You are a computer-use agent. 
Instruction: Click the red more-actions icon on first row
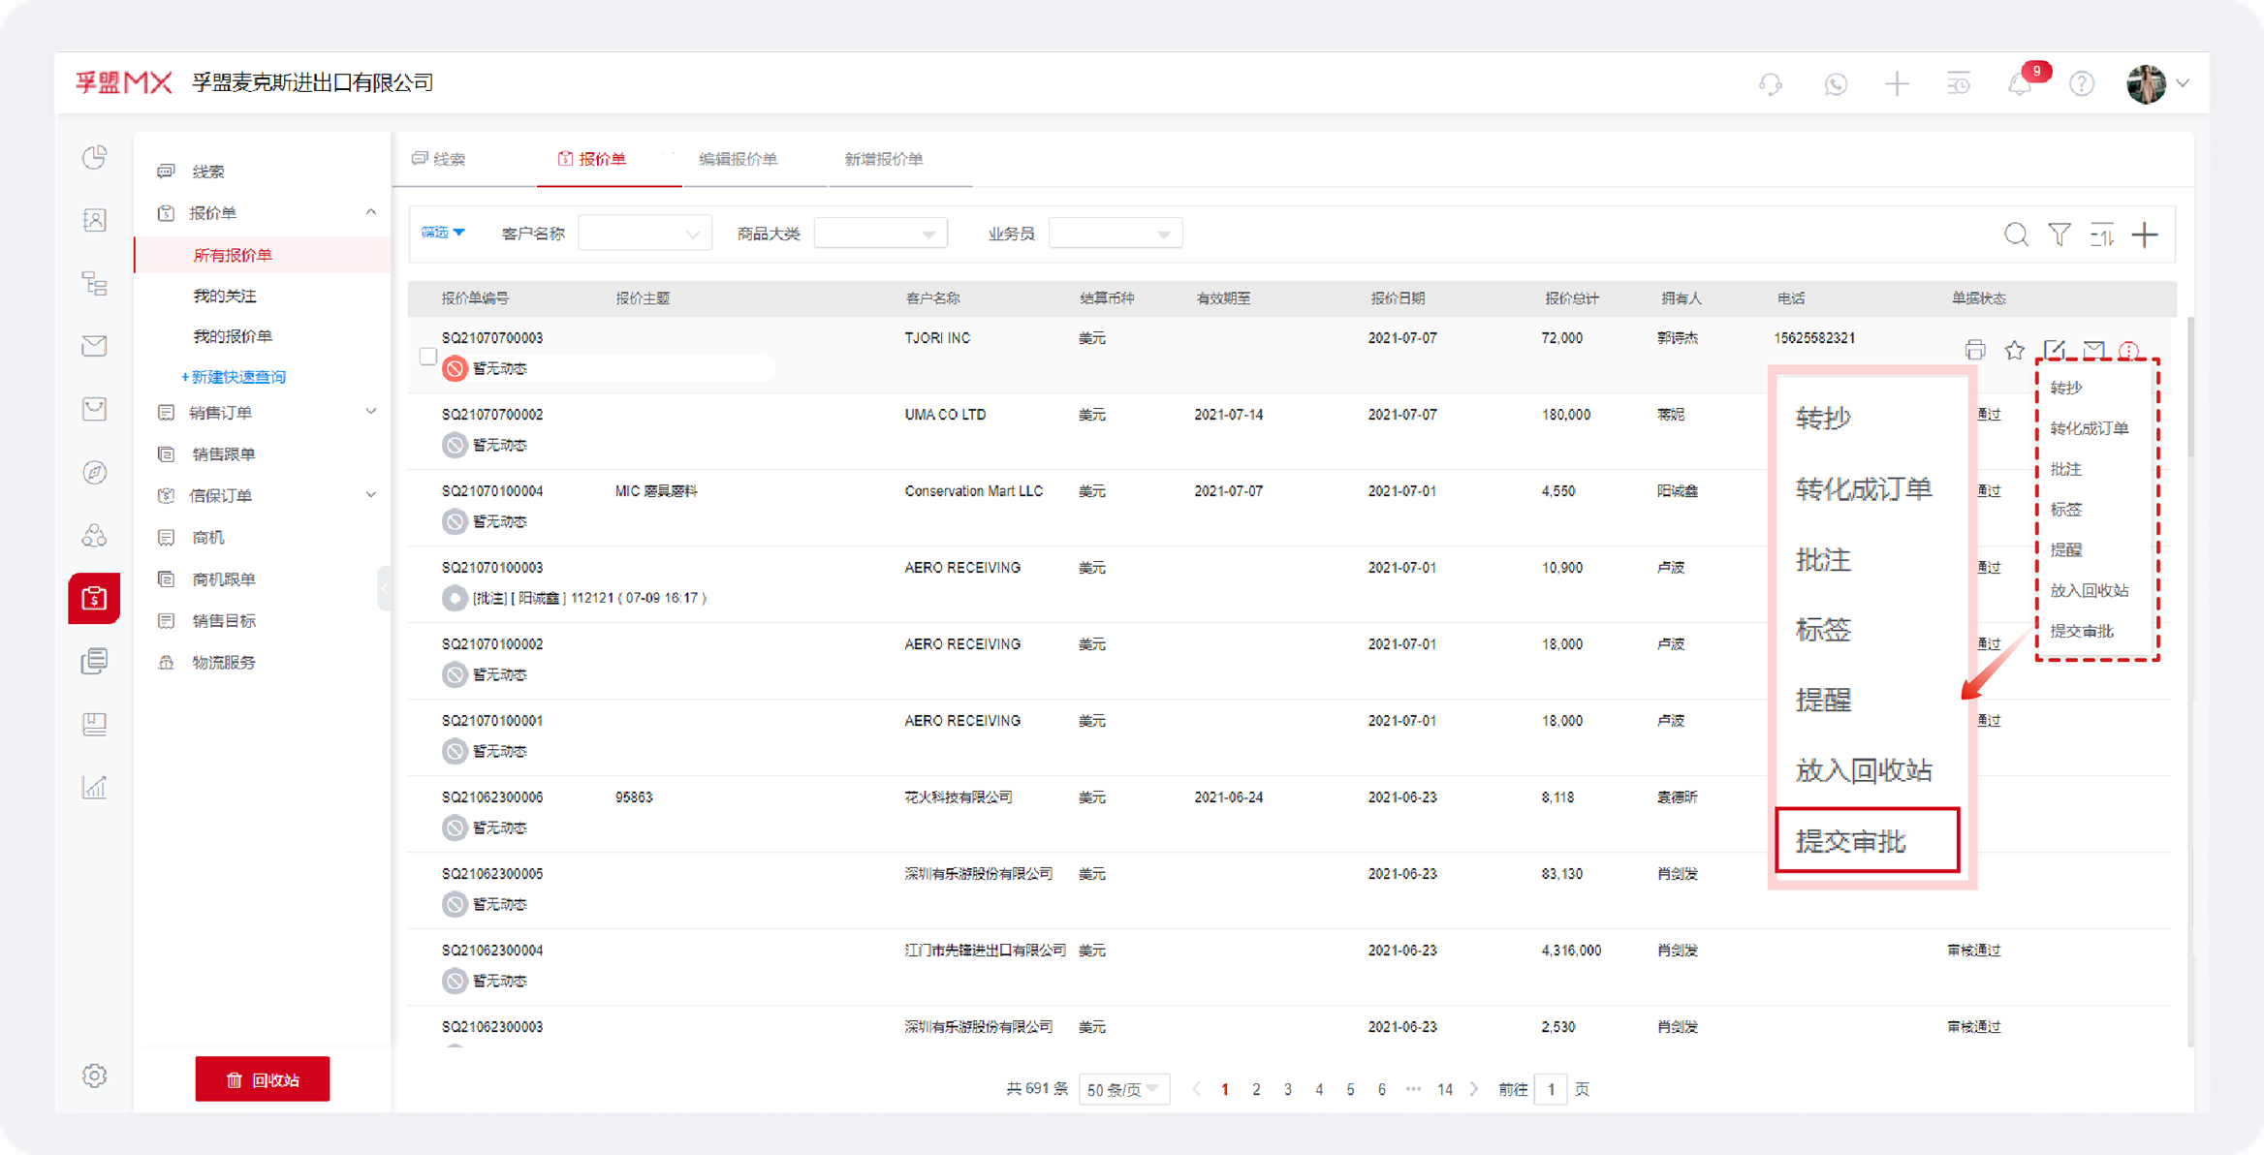click(2129, 351)
